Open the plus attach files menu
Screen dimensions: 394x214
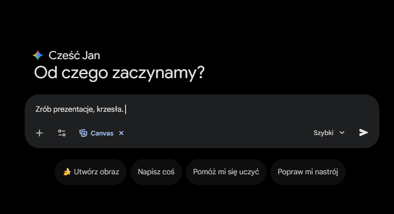(39, 133)
